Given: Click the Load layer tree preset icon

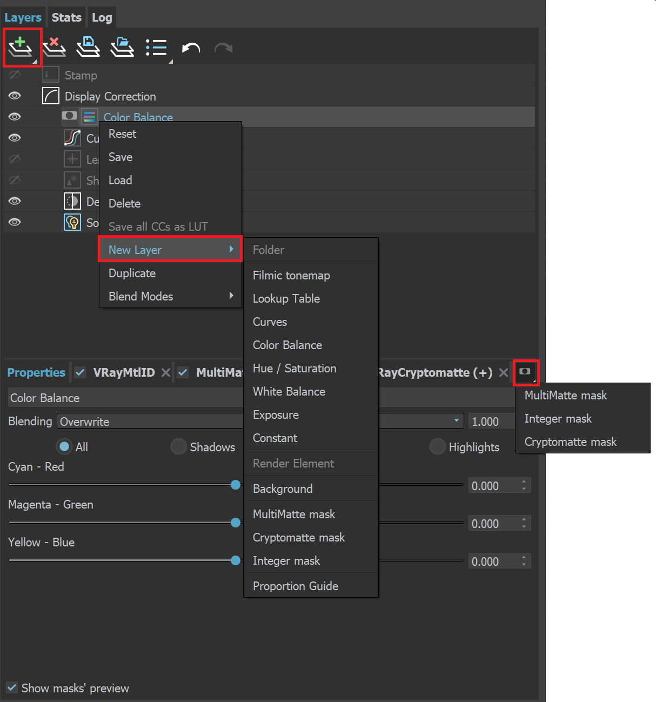Looking at the screenshot, I should pyautogui.click(x=122, y=47).
